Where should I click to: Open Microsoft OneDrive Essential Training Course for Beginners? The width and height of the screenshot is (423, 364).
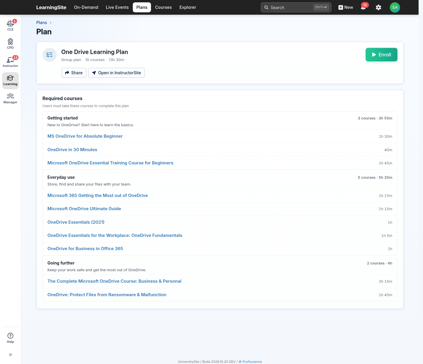coord(110,163)
